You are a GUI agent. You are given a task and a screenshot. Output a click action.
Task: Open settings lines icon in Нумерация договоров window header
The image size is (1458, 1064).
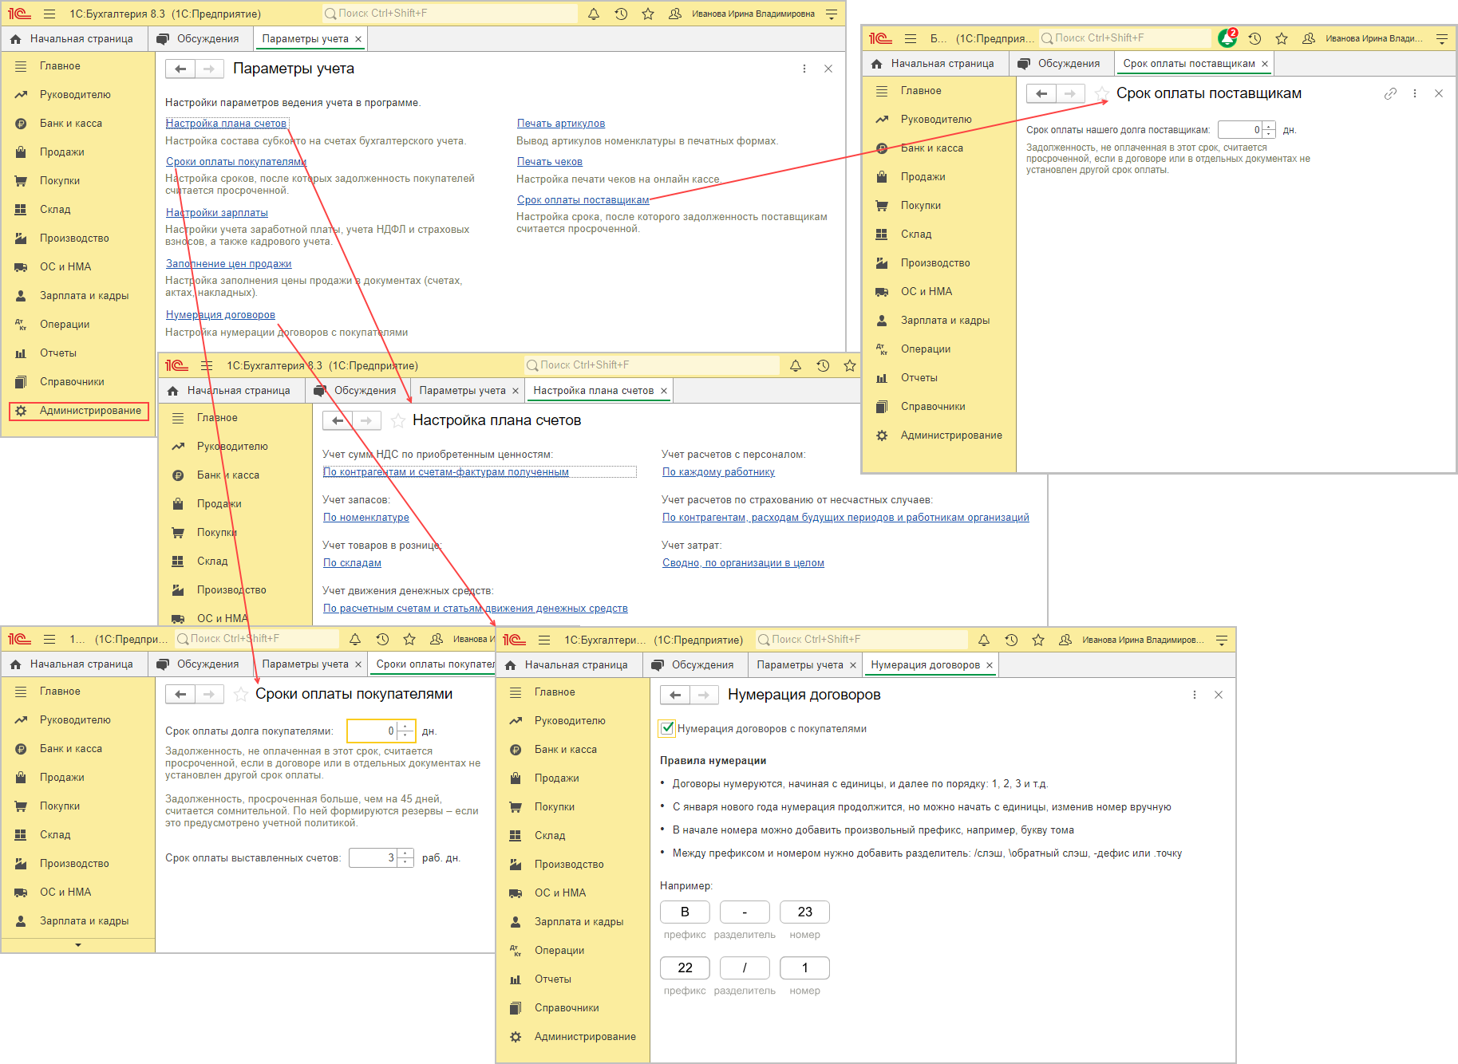tap(1221, 640)
